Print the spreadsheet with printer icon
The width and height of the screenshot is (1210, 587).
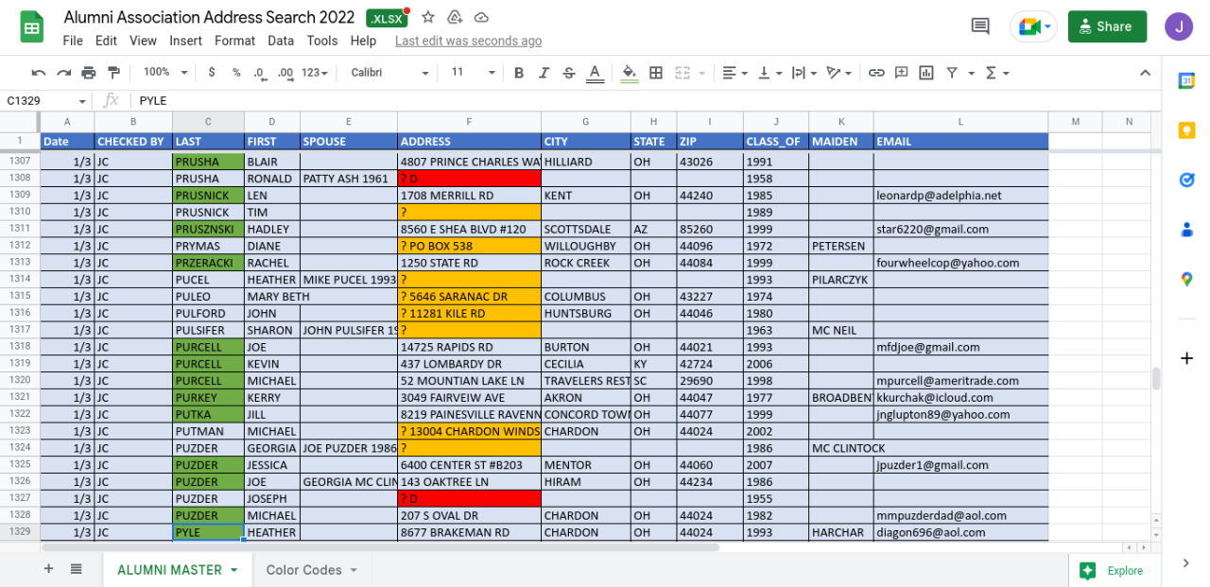click(89, 73)
